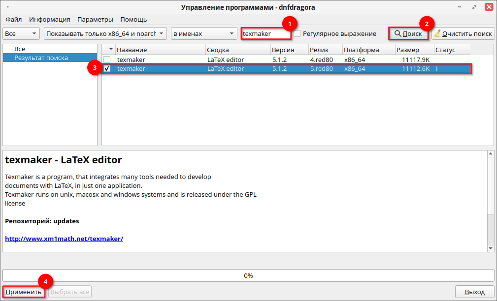Viewport: 497px width, 301px height.
Task: Click the 0% progress bar
Action: pyautogui.click(x=248, y=275)
